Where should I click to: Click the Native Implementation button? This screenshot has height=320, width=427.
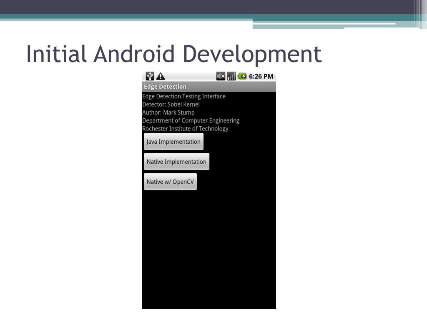pyautogui.click(x=176, y=162)
